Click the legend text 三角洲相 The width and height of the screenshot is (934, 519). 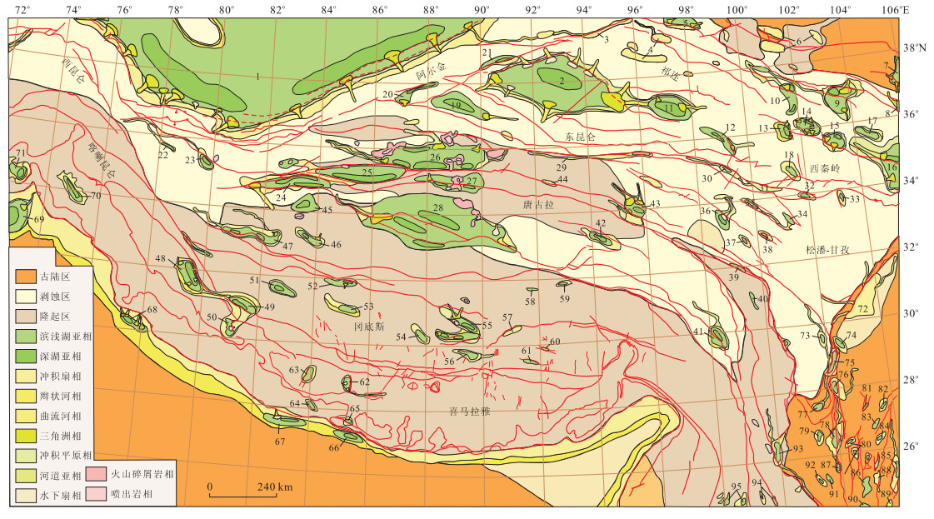[x=60, y=436]
